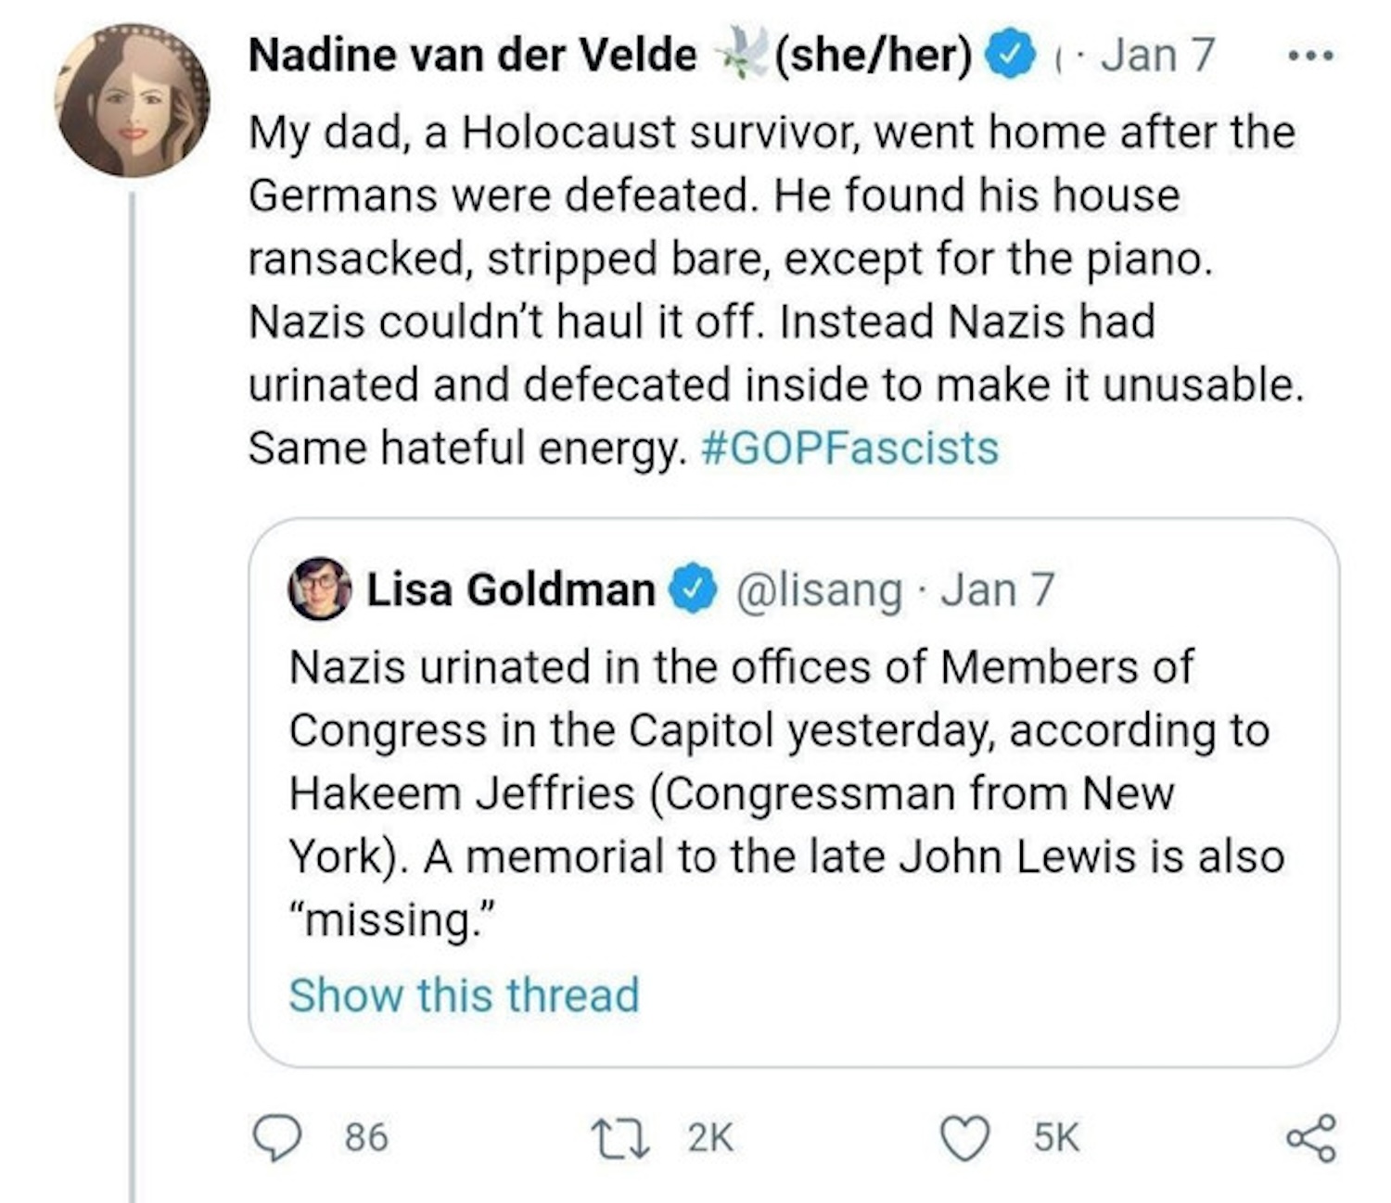The image size is (1391, 1203).
Task: Click Lisa Goldman's small avatar
Action: pyautogui.click(x=319, y=589)
